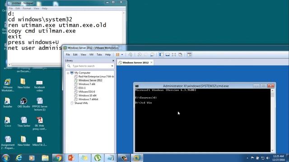
Task: Open Windows Media Player from taskbar
Action: 32,158
